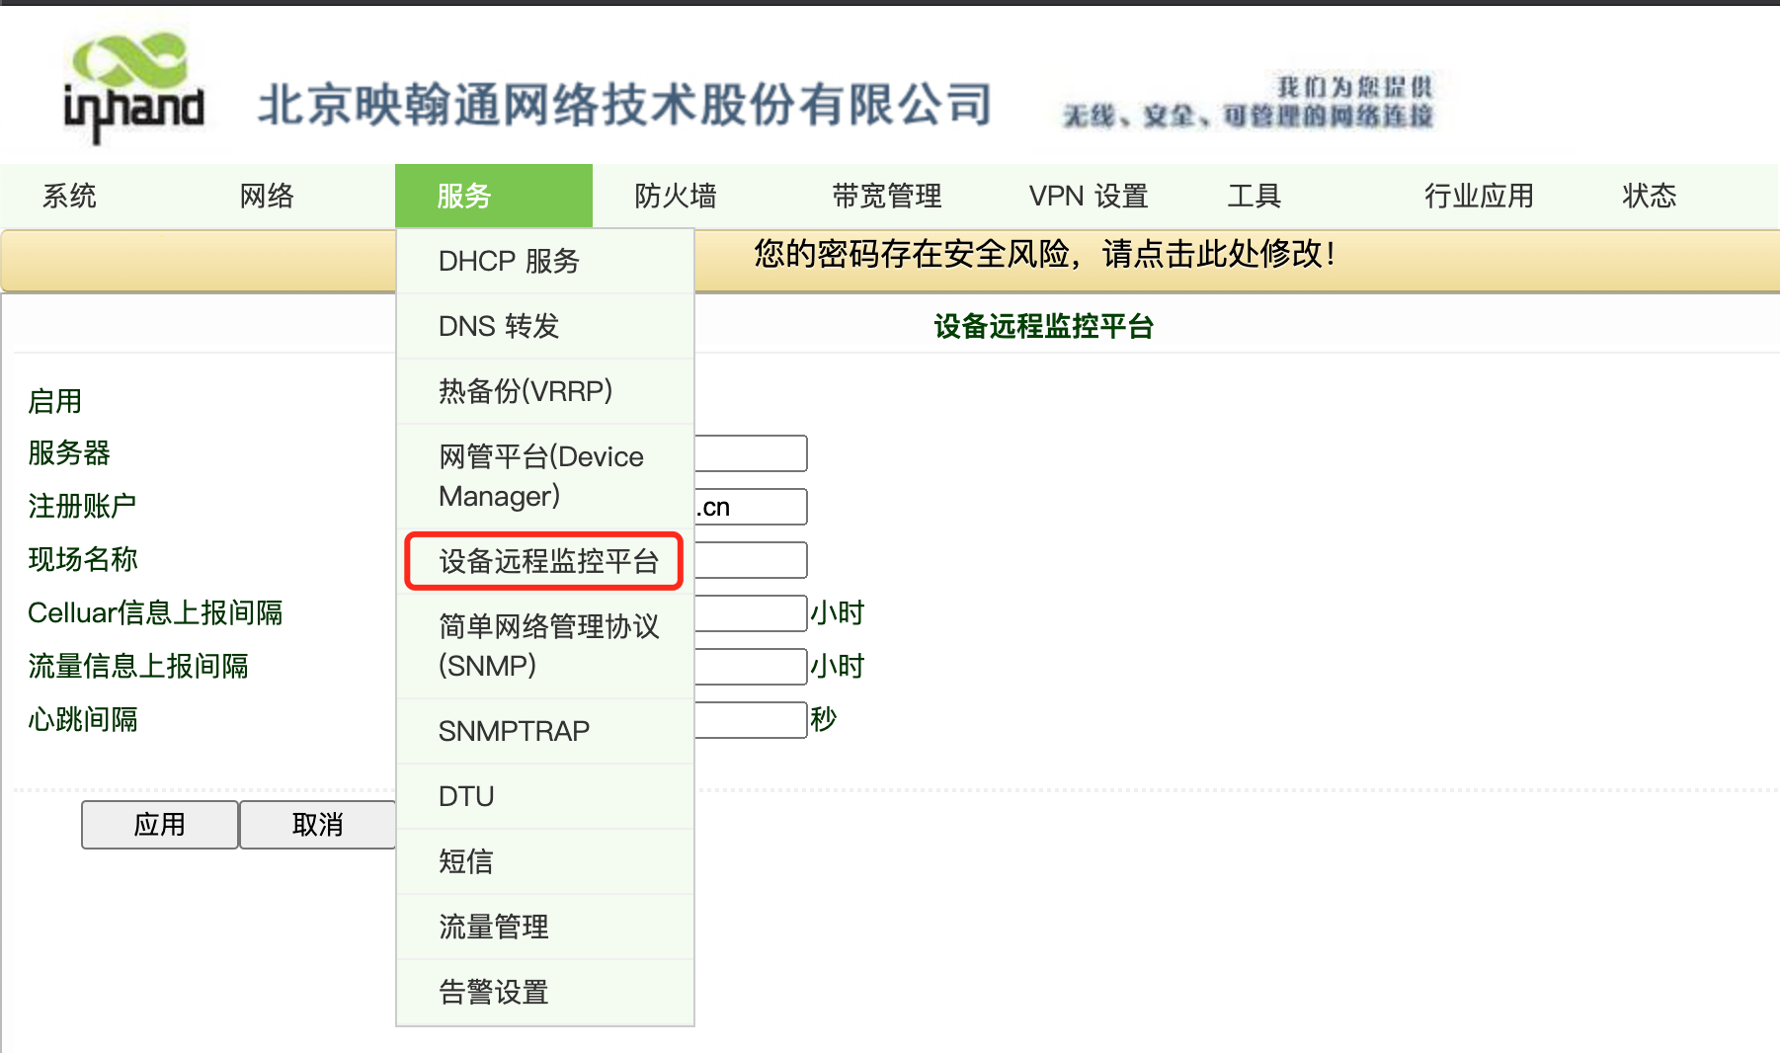This screenshot has width=1780, height=1053.
Task: Click the InHand logo
Action: click(x=133, y=89)
